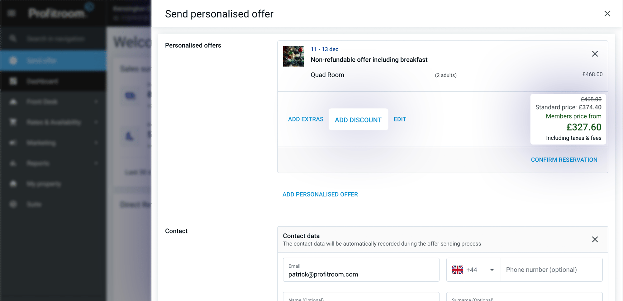The height and width of the screenshot is (301, 623).
Task: Remove the Non-refundable offer from the list
Action: [595, 54]
